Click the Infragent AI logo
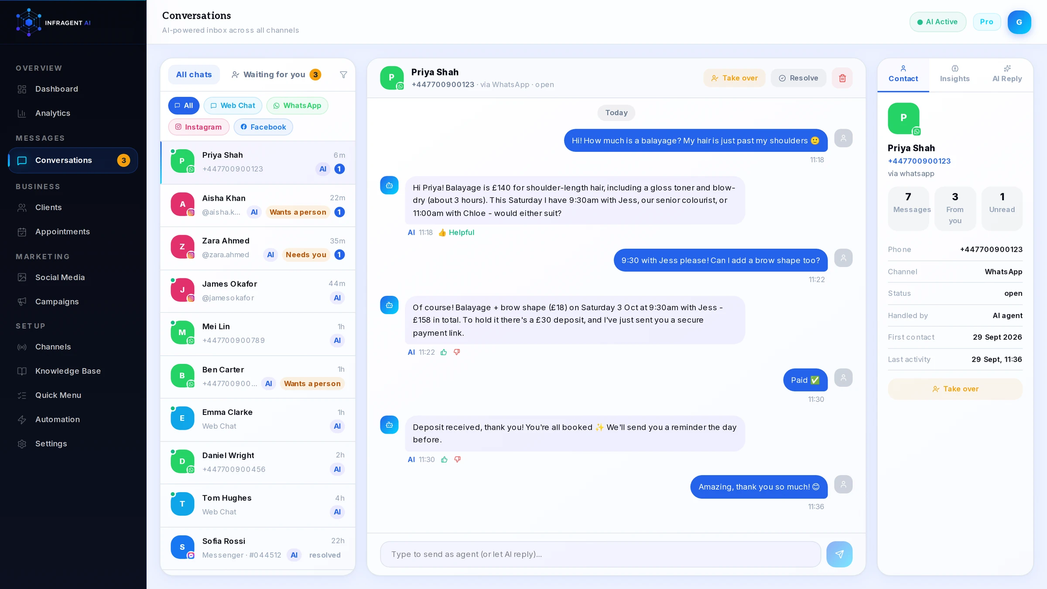This screenshot has width=1047, height=589. point(53,22)
